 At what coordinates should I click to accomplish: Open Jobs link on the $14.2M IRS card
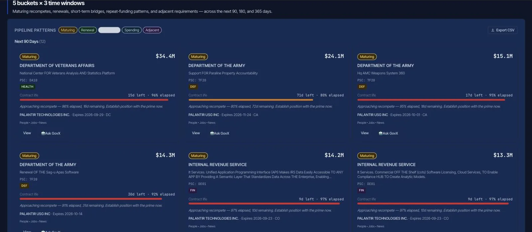pyautogui.click(x=203, y=226)
